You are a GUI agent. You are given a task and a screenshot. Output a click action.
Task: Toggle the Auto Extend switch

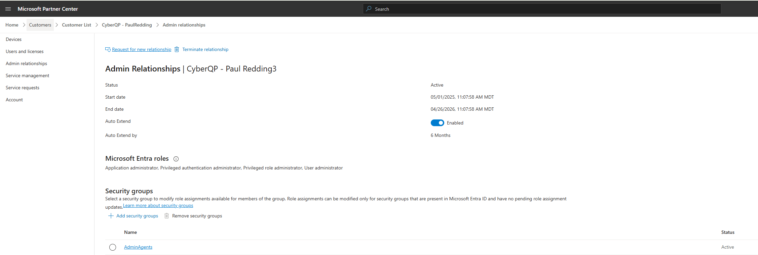pos(437,123)
